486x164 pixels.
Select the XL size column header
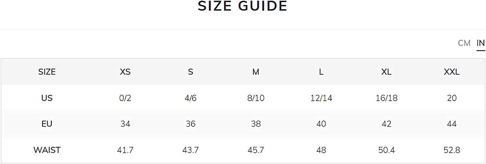coord(386,72)
